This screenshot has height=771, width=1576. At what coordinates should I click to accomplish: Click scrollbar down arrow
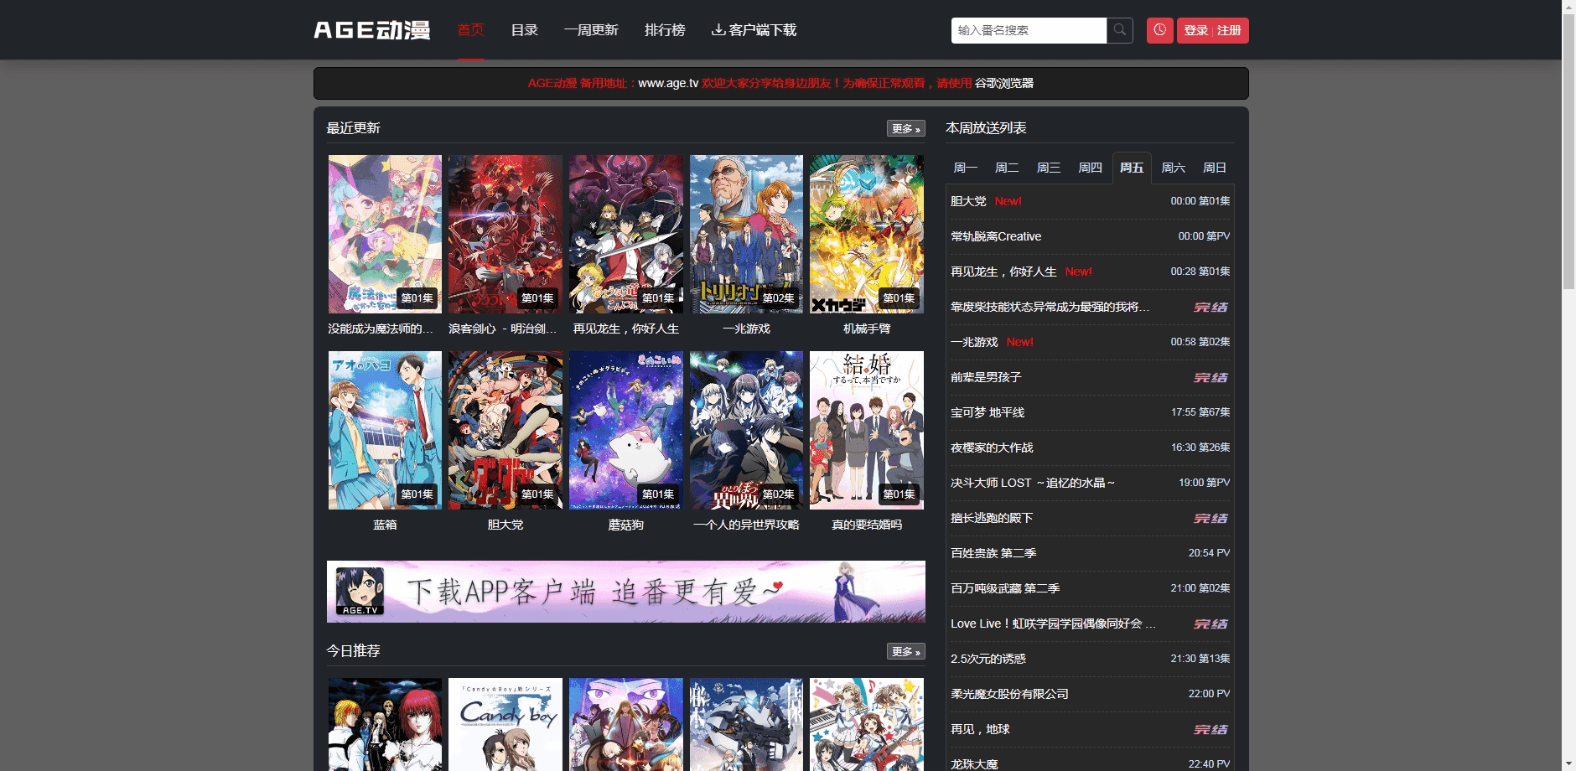(x=1568, y=763)
